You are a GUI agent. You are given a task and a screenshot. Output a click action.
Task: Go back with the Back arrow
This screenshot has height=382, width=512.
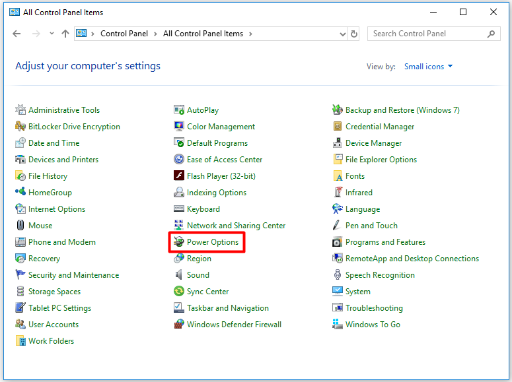[x=17, y=34]
